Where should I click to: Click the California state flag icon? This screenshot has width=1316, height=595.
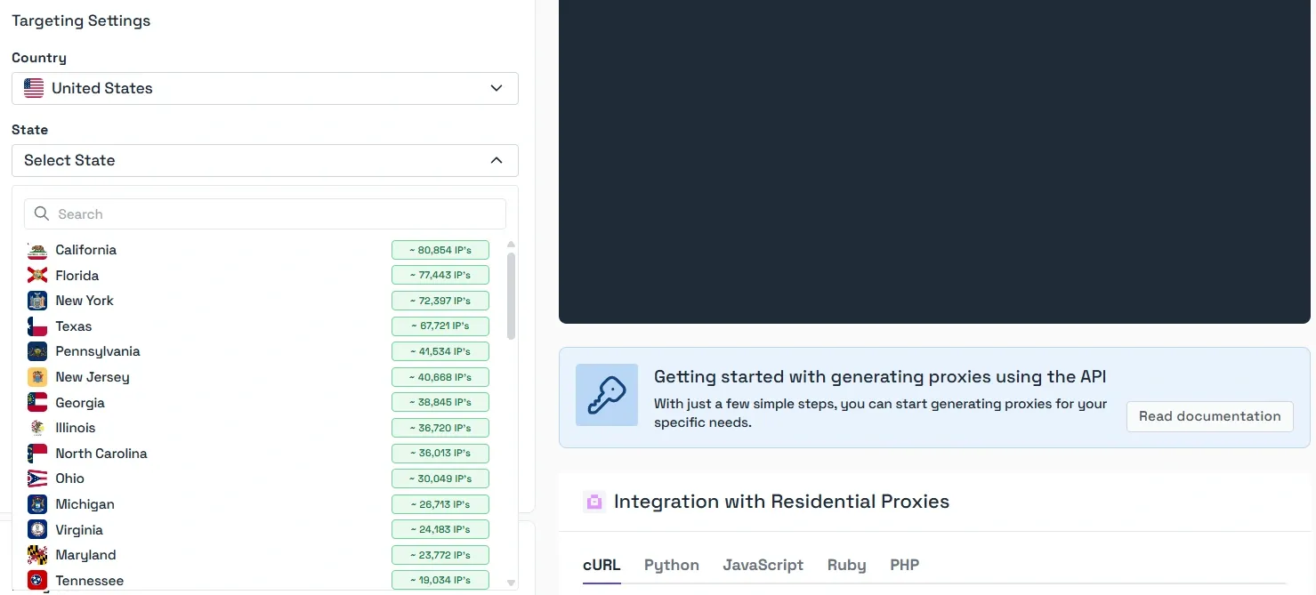pos(37,250)
